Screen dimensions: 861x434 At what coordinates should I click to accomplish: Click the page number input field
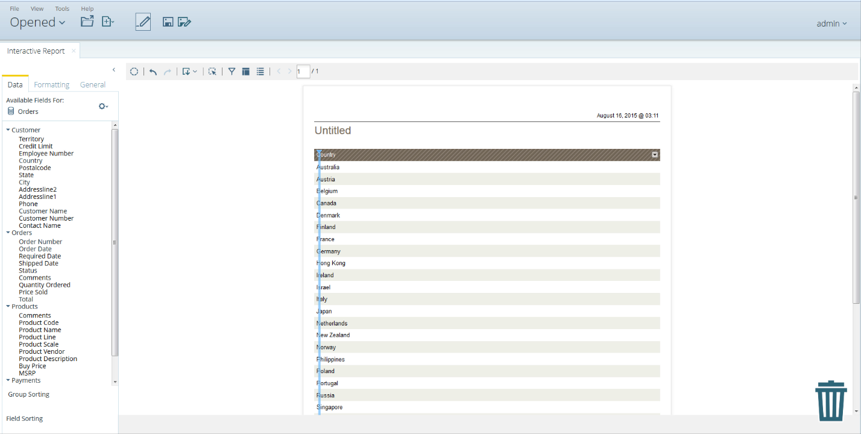[303, 71]
